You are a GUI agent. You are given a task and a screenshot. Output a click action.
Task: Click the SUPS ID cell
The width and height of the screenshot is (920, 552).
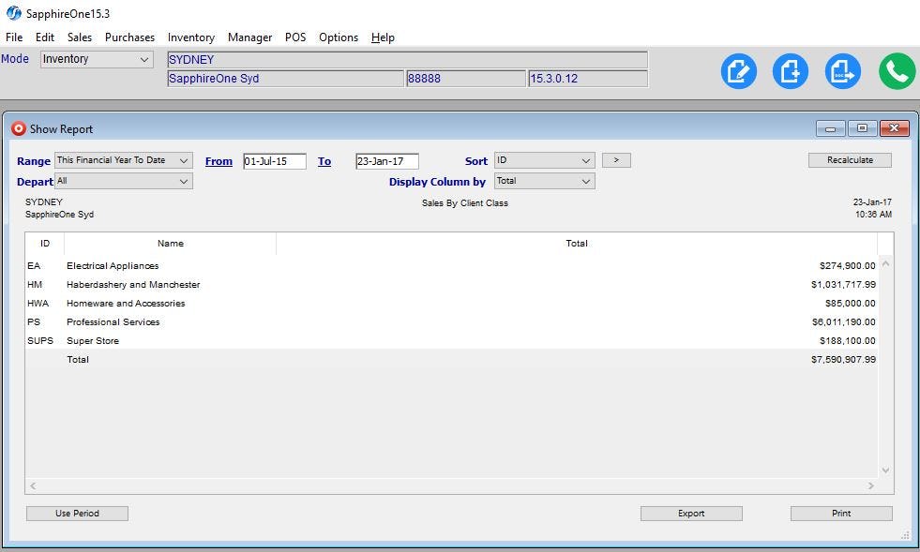[40, 341]
